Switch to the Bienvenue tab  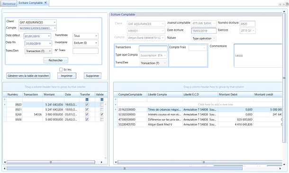(9, 3)
